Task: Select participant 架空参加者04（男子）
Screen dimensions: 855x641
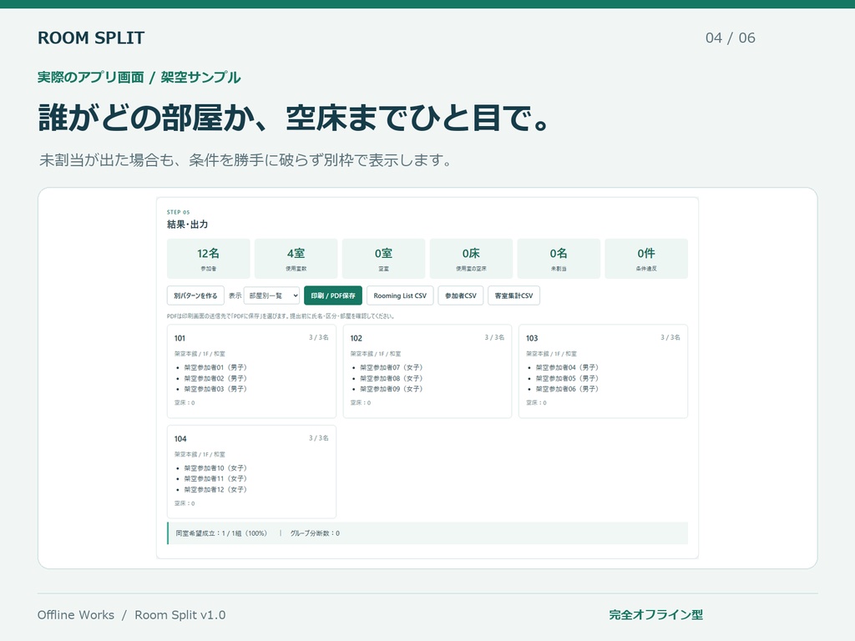Action: [567, 367]
